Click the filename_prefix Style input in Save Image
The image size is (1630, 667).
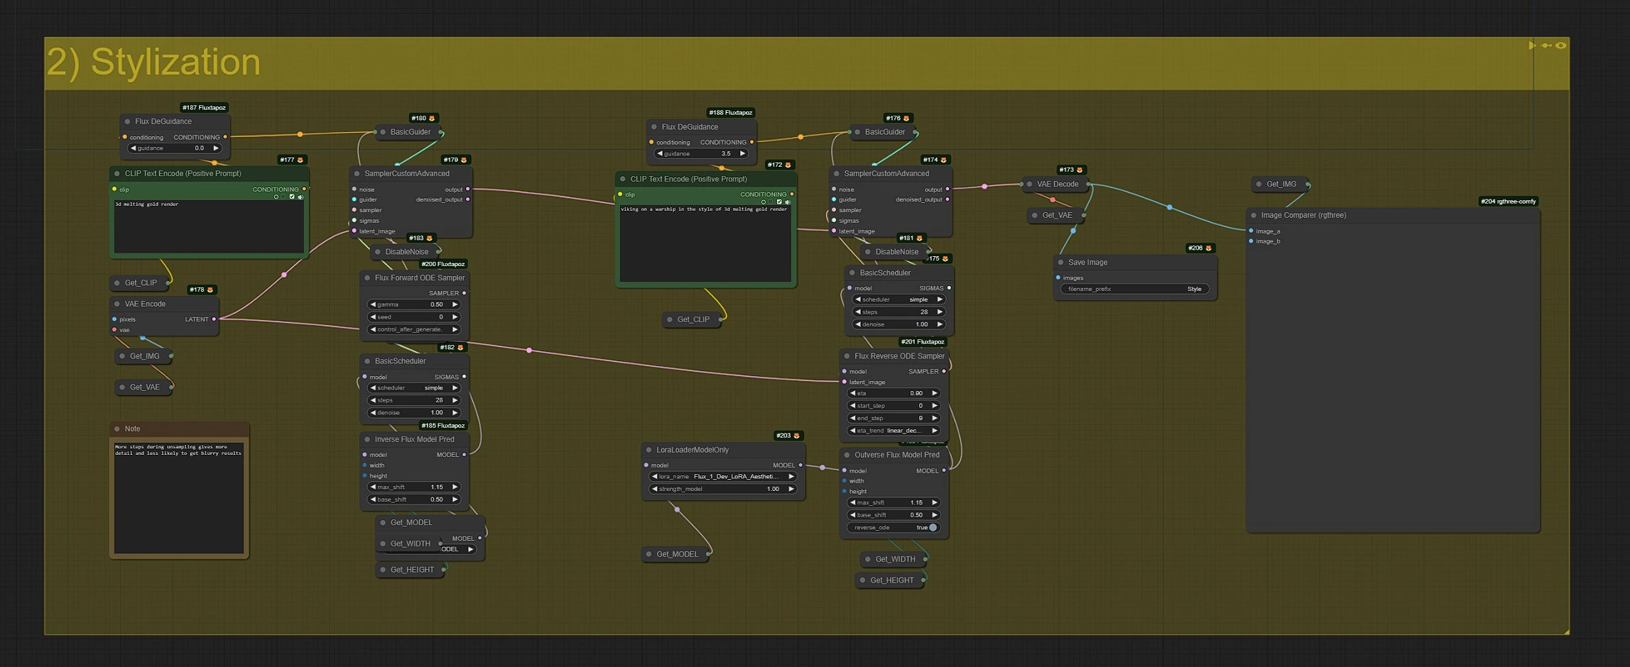click(x=1135, y=290)
